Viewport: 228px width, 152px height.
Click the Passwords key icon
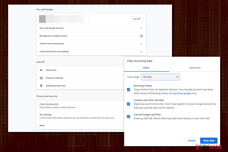pyautogui.click(x=41, y=70)
